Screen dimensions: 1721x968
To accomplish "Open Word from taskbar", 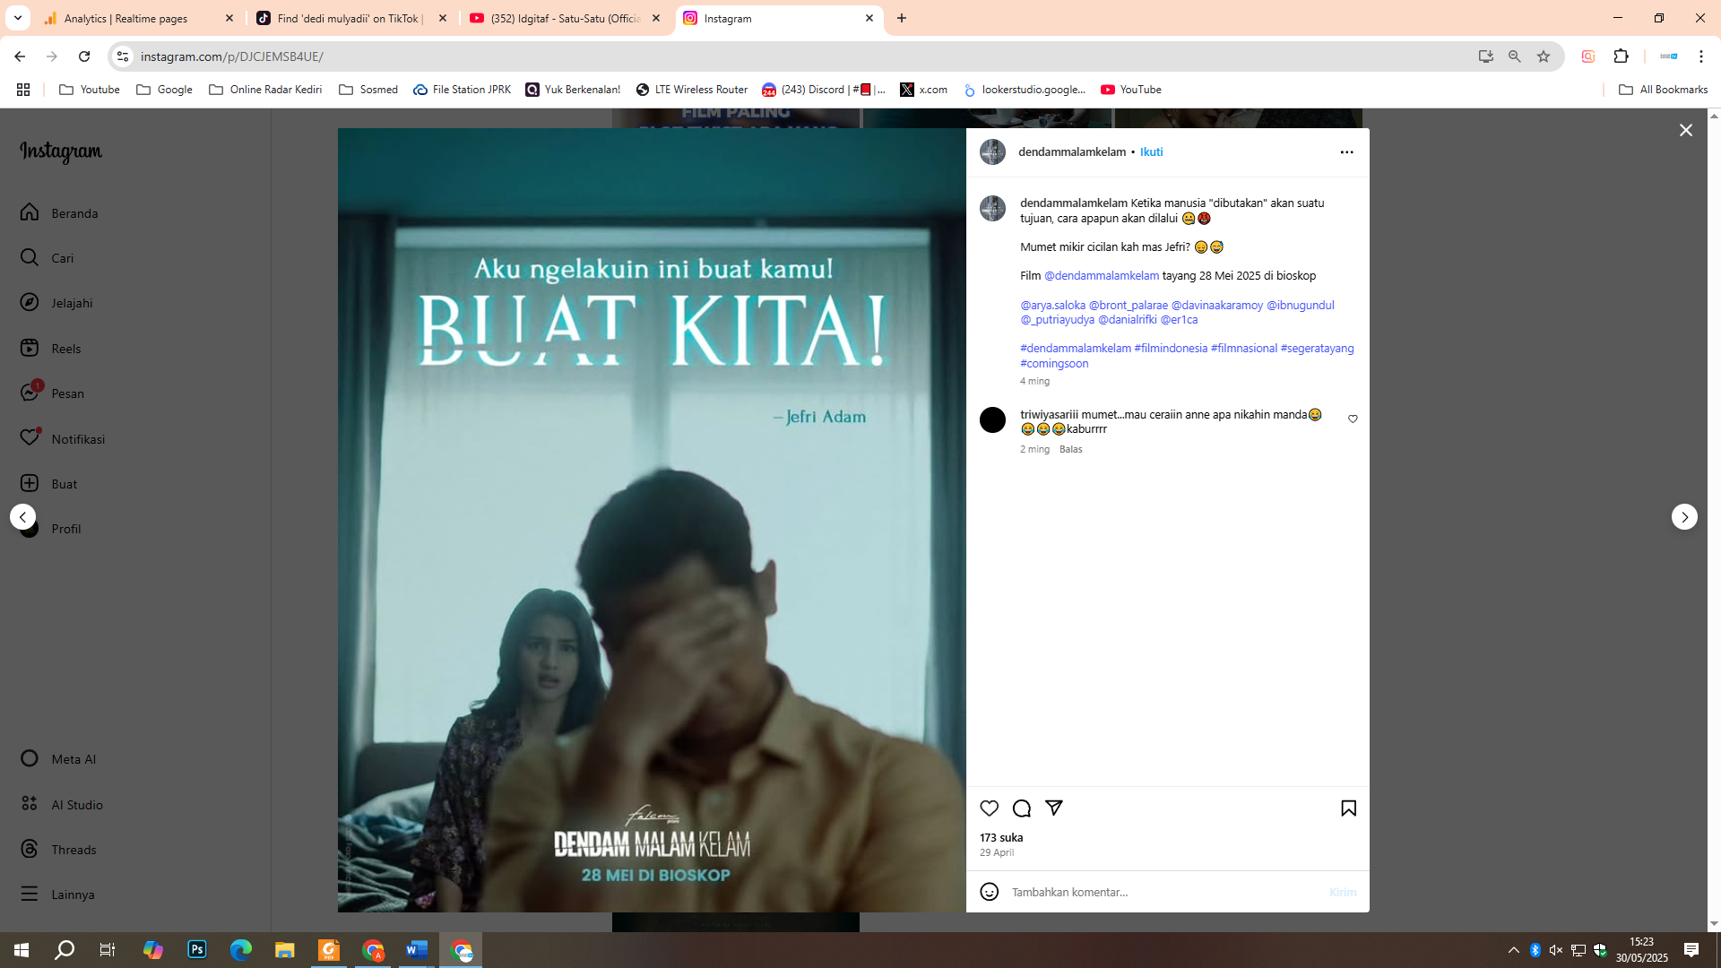I will click(x=417, y=950).
